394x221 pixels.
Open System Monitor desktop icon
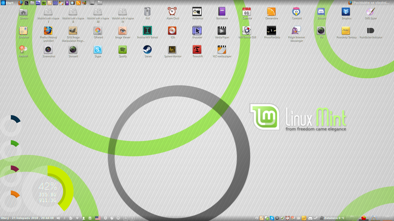click(x=172, y=51)
